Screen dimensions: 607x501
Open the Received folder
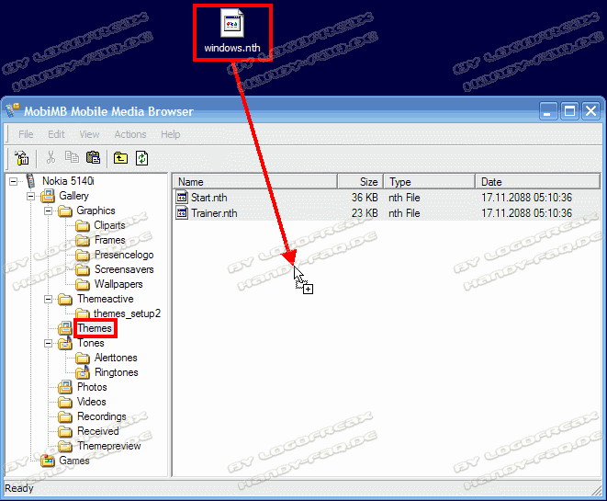tap(98, 431)
